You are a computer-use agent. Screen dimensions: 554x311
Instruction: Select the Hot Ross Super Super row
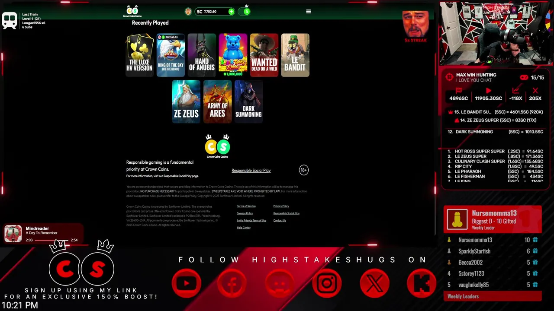(x=495, y=152)
